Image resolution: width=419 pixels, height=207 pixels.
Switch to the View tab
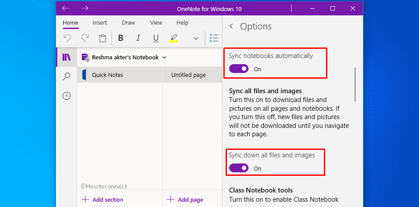[156, 23]
